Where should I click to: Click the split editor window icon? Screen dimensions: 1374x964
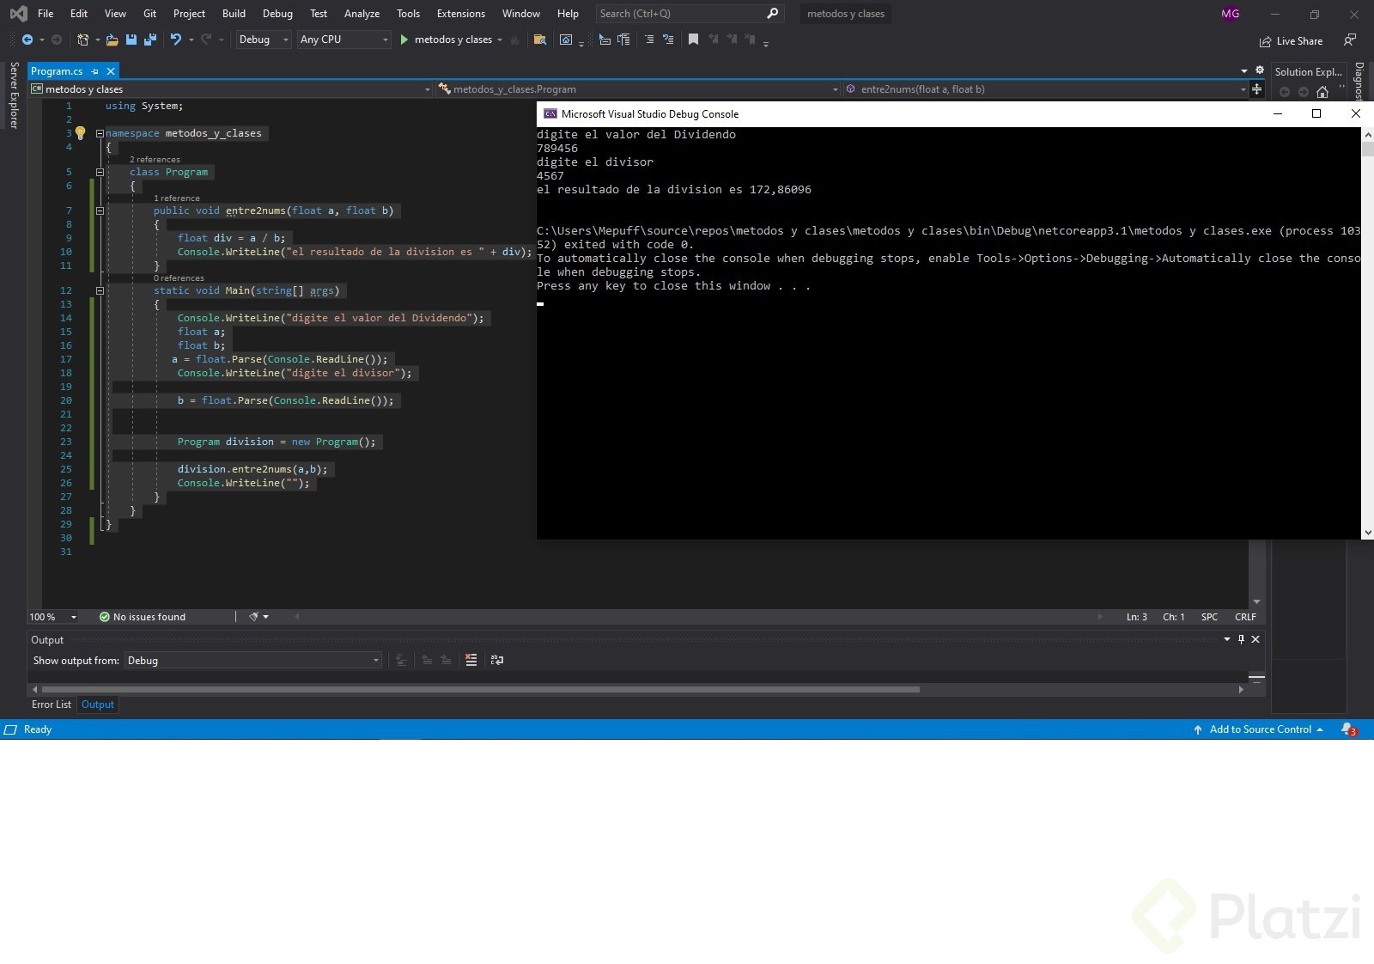click(1257, 89)
